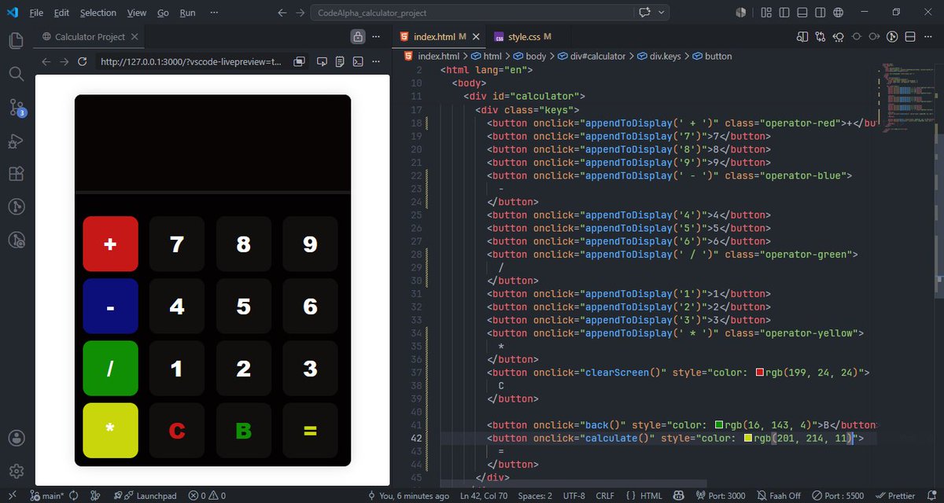Viewport: 944px width, 503px height.
Task: Click the git graph circular icon in editor toolbar
Action: pos(892,37)
